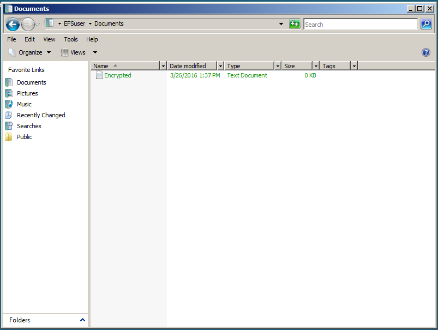Screen dimensions: 438x330
Task: Open Public in Favorite Links
Action: [25, 137]
